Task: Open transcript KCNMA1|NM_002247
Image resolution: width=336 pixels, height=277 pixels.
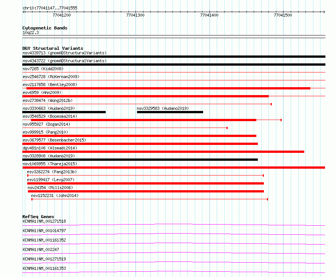Action: tap(41, 249)
